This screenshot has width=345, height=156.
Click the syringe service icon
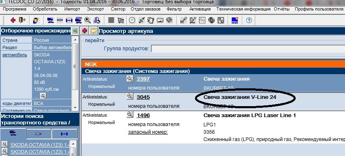[141, 20]
